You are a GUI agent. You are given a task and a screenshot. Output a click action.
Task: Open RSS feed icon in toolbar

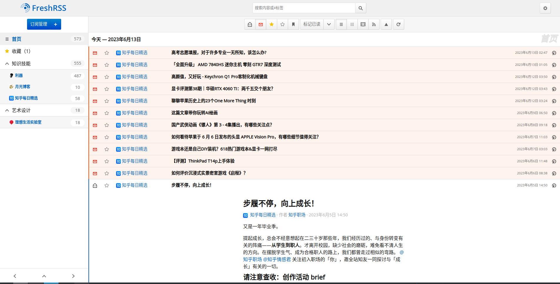[374, 24]
